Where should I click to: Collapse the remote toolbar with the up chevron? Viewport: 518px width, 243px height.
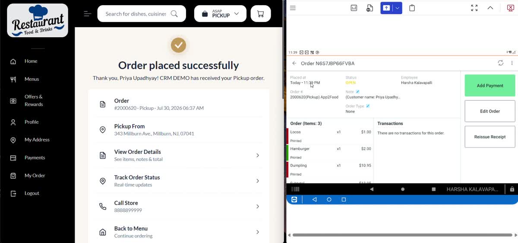pos(490,8)
